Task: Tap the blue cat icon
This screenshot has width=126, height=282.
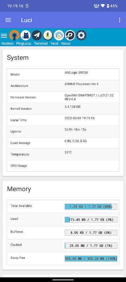Action: coord(26,35)
